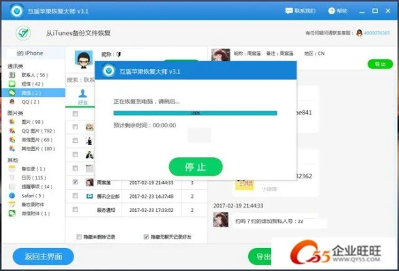Select 图片 (98) category
The image size is (399, 271).
(x=33, y=122)
